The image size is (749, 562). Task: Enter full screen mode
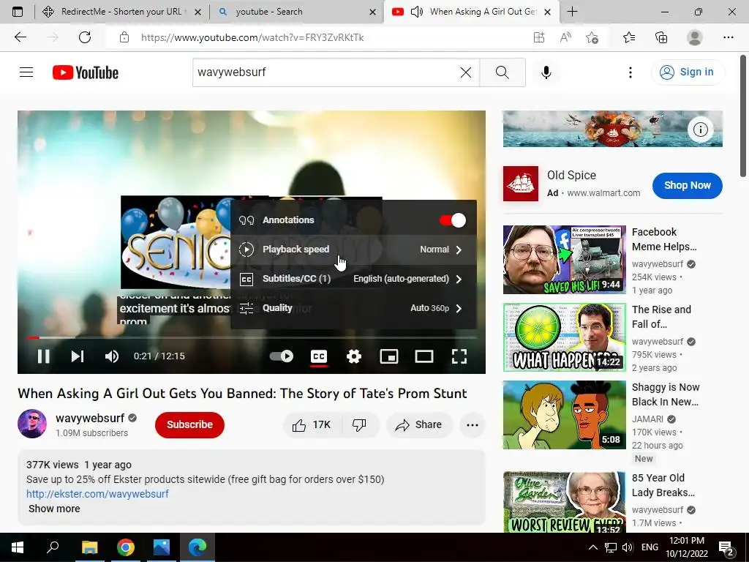[459, 356]
